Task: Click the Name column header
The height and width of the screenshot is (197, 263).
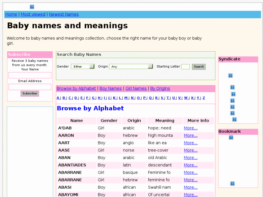Action: pos(76,120)
